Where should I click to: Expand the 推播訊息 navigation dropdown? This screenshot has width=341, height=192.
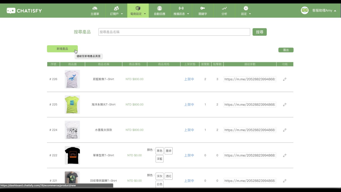181,11
